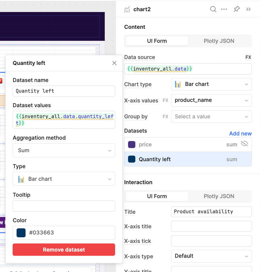Click the Interaction section heading
The width and height of the screenshot is (260, 272).
coord(138,182)
